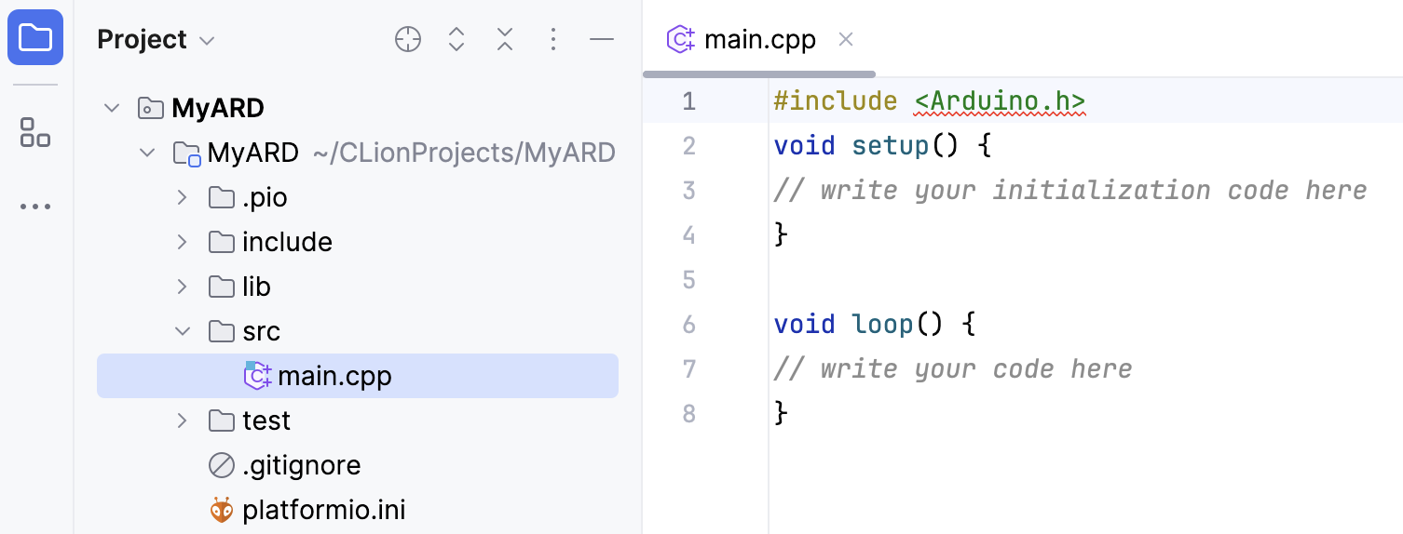Select the .pio folder label

click(x=265, y=197)
